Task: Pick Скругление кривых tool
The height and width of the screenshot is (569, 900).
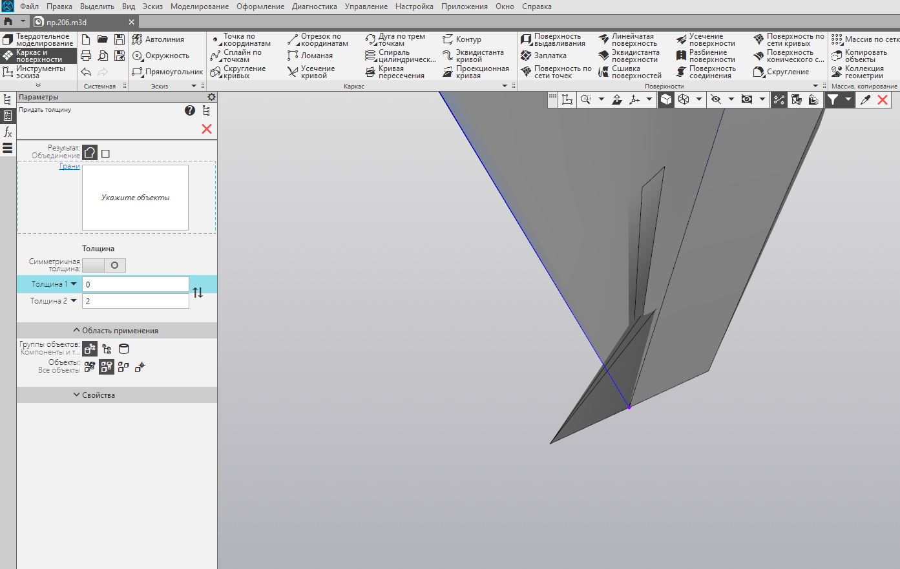Action: (238, 72)
